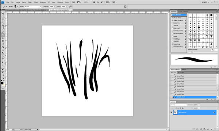The height and width of the screenshot is (131, 219).
Task: Add a layer style fx
Action: tap(197, 129)
